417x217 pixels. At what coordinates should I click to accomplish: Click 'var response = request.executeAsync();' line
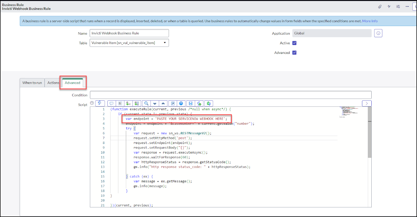(171, 152)
